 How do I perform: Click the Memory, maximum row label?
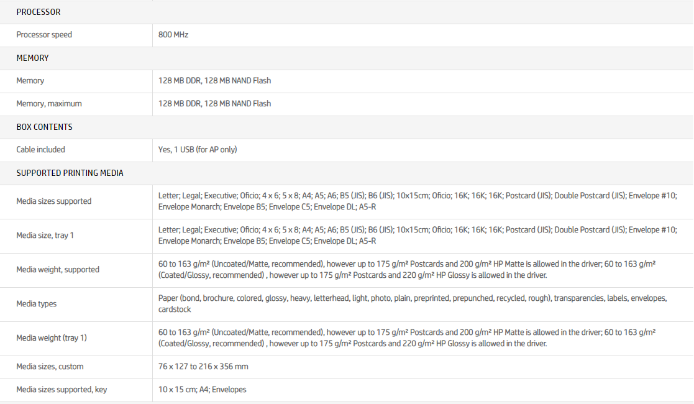tap(49, 104)
